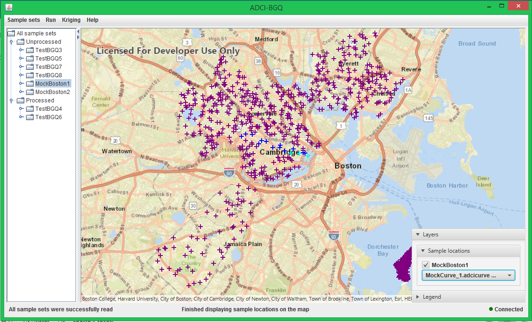Image resolution: width=532 pixels, height=322 pixels.
Task: Select the All sample sets root label
Action: 36,33
